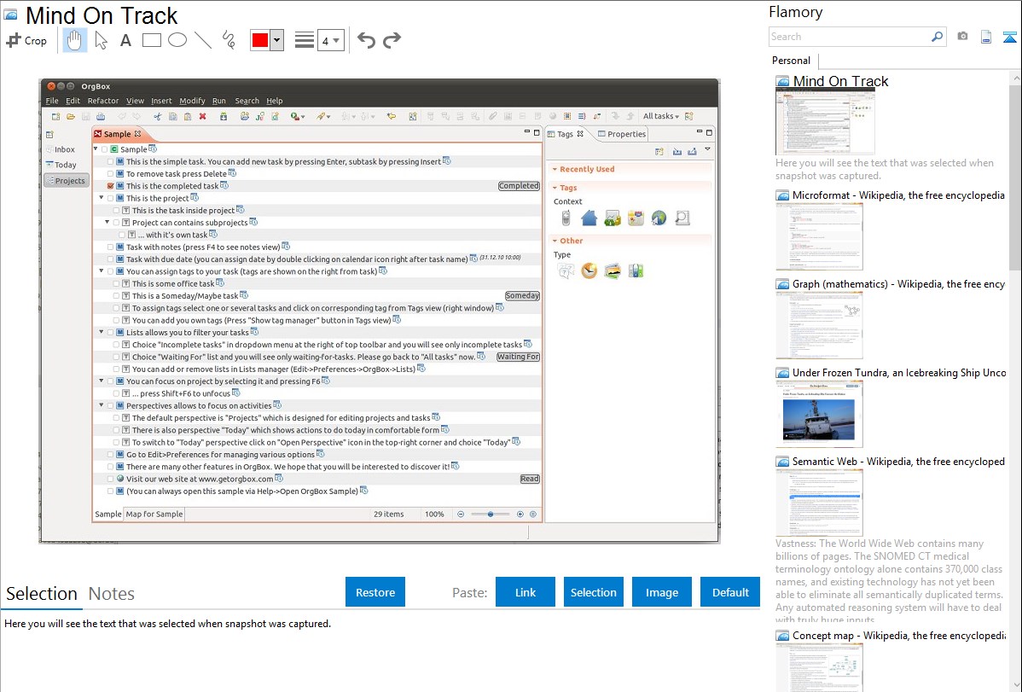Click the open folder icon in OrgBox toolbar
Screen dimensions: 1022x692
point(71,116)
